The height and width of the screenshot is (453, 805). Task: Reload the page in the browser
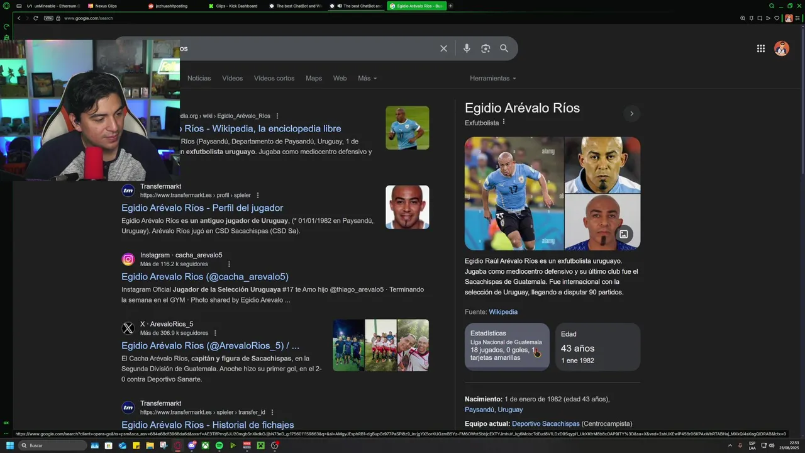click(x=36, y=18)
